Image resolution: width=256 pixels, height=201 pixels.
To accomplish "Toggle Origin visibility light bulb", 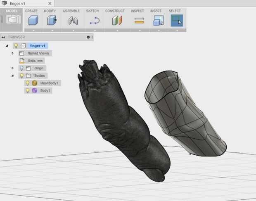I will (21, 68).
